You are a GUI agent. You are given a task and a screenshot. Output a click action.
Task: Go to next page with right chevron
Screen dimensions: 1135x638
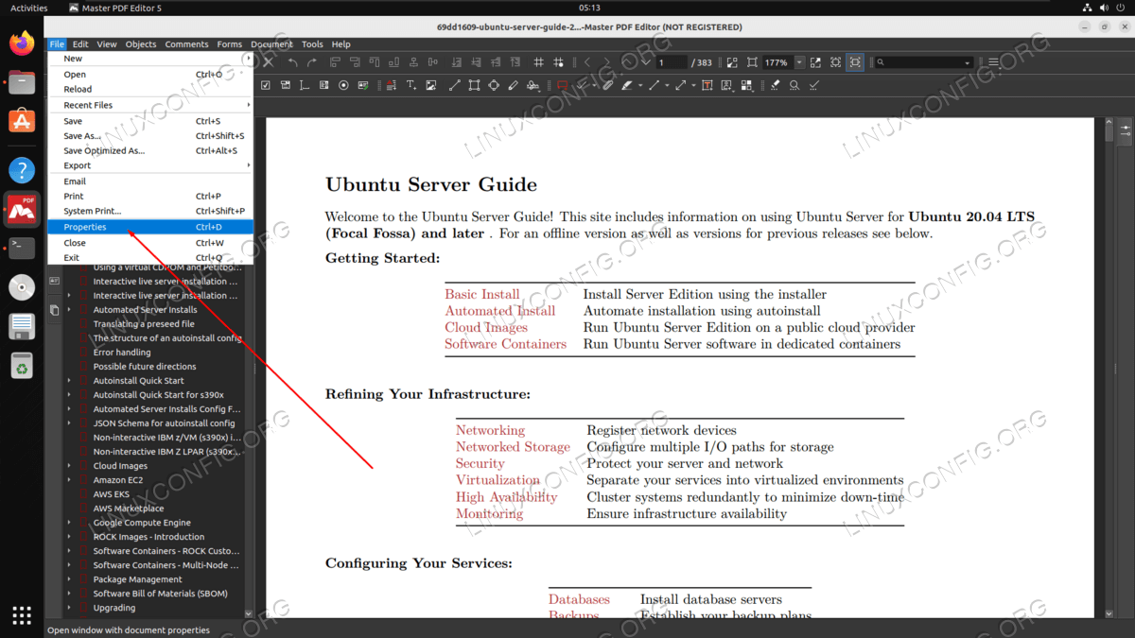(x=606, y=62)
